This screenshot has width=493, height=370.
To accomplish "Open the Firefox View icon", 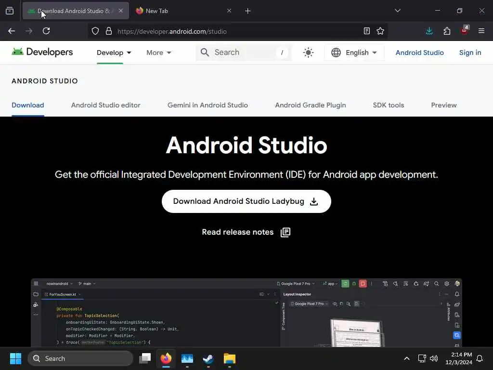I will (x=10, y=11).
